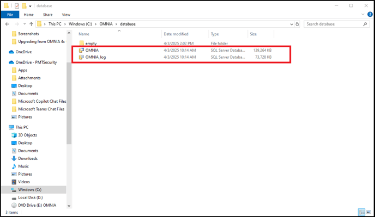Click the OMNIA breadcrumb in address bar
Image resolution: width=375 pixels, height=217 pixels.
click(106, 24)
